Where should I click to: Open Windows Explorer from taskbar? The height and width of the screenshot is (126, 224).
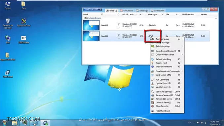click(15, 123)
